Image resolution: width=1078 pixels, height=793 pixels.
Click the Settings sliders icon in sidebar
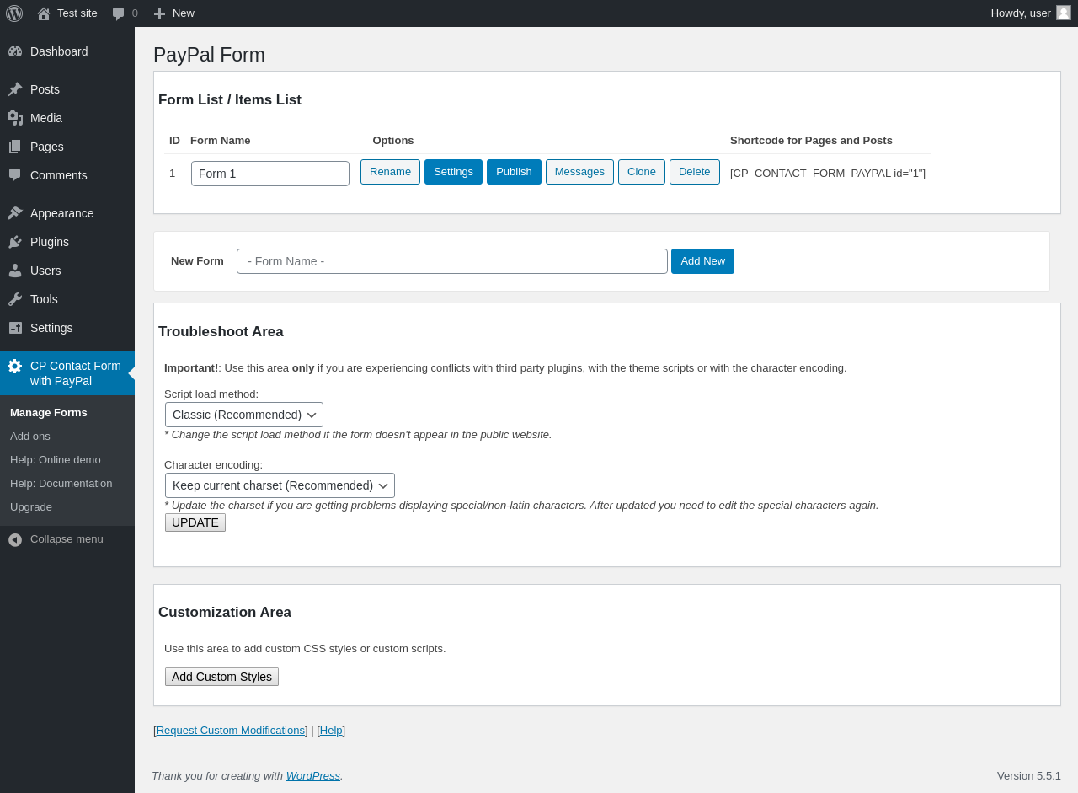15,328
